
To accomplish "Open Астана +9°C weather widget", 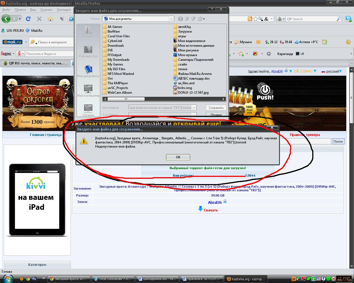I will 306,42.
